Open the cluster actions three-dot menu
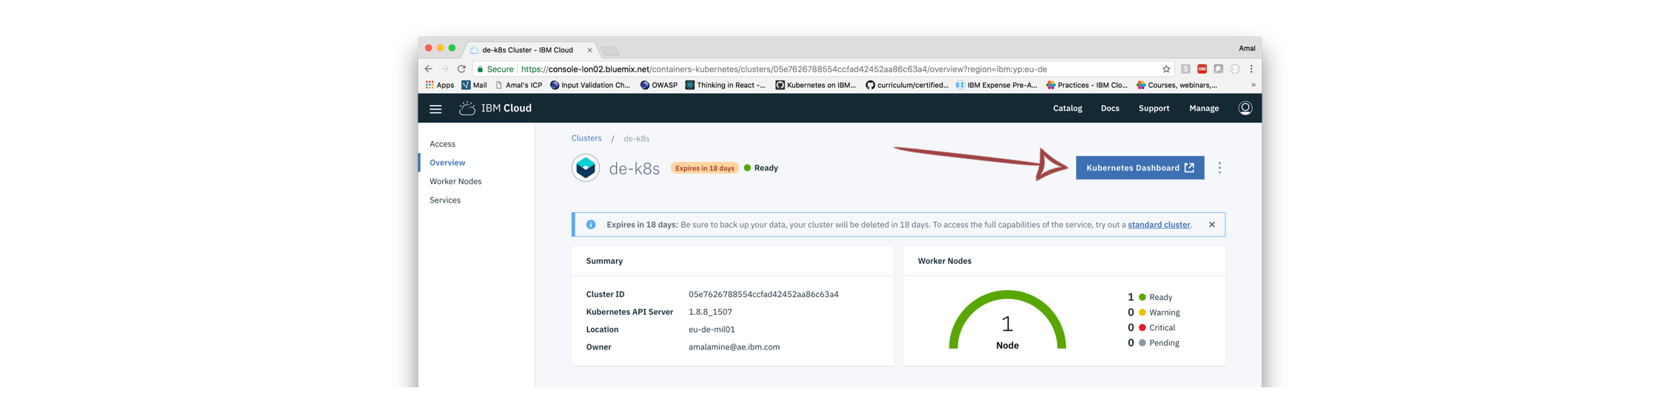This screenshot has width=1680, height=405. tap(1219, 168)
